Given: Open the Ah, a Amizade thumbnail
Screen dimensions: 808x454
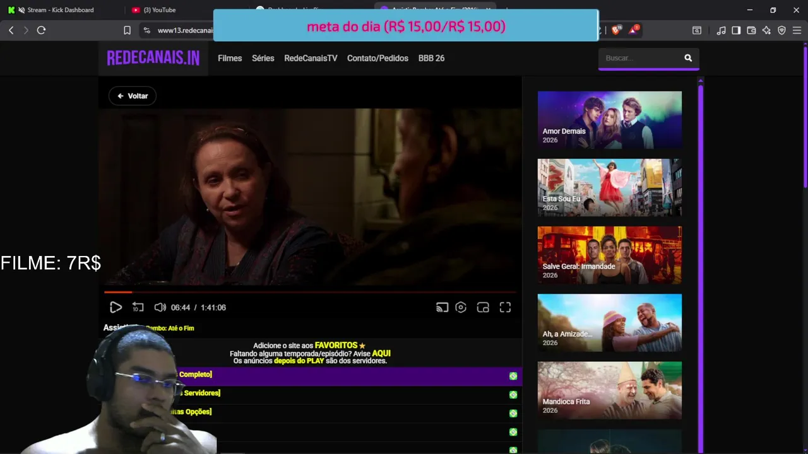Looking at the screenshot, I should pyautogui.click(x=610, y=322).
